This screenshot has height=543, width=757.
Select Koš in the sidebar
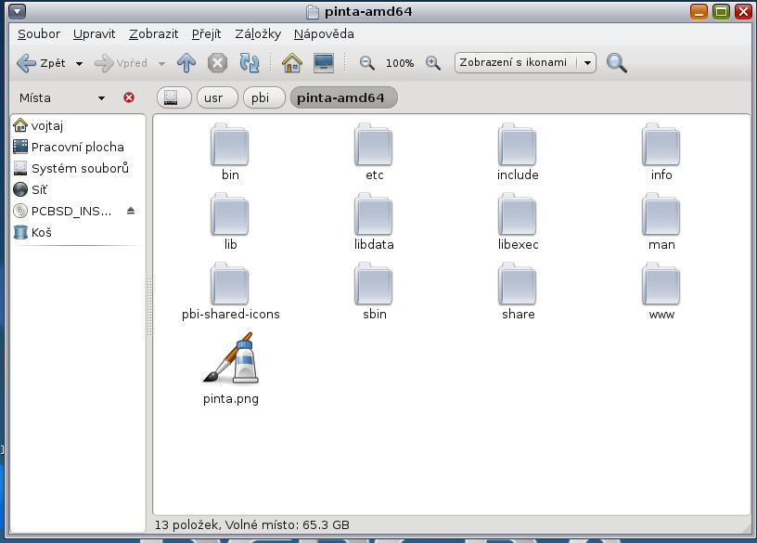coord(42,232)
